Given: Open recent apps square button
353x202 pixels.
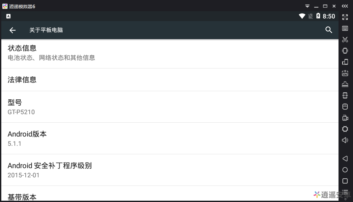Looking at the screenshot, I should click(x=345, y=181).
